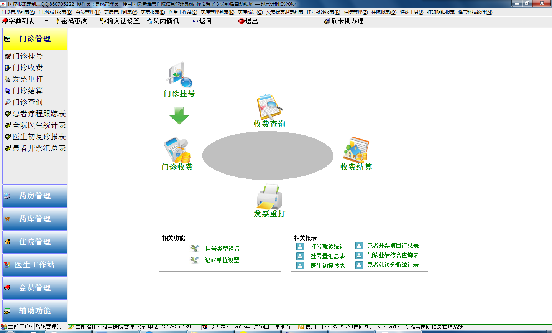Select 患者疗程跟踪表 in the sidebar
Viewport: 552px width, 333px height.
(x=39, y=114)
